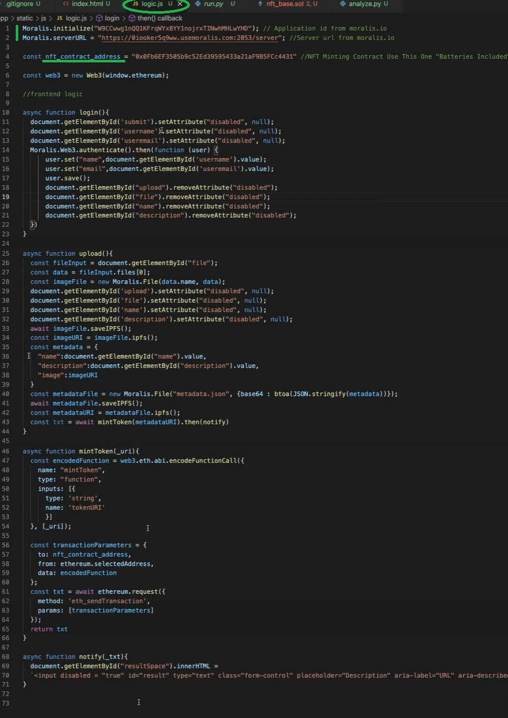508x718 pixels.
Task: Click the cube symbol icon before login breadcrumb
Action: point(99,18)
